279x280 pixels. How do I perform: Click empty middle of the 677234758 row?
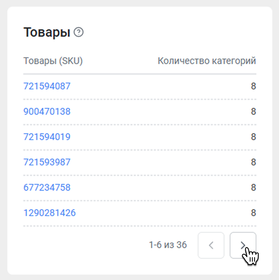tap(160, 187)
